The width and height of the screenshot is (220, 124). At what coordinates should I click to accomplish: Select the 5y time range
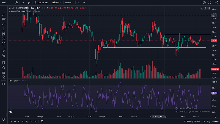tap(11, 121)
